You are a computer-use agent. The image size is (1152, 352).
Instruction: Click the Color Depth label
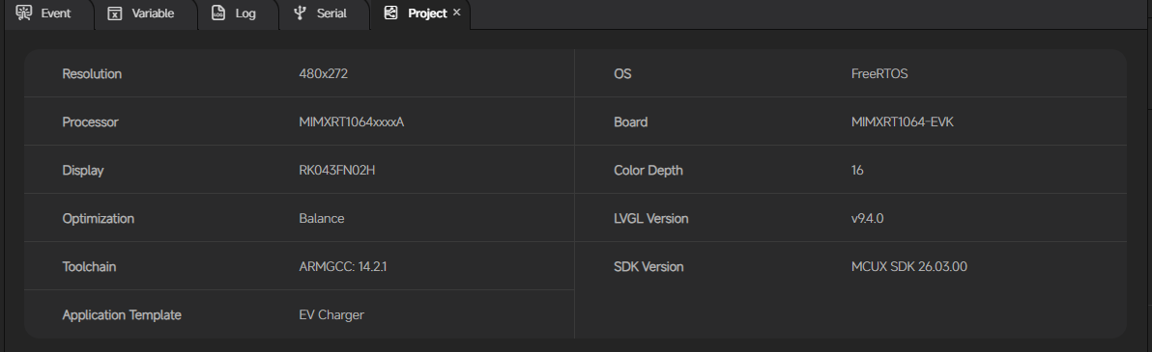(x=648, y=170)
